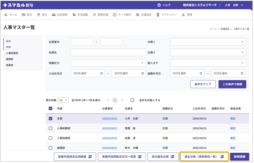Click PDF icon on 賃金台帳（源泉徴収一覧）button

click(222, 156)
